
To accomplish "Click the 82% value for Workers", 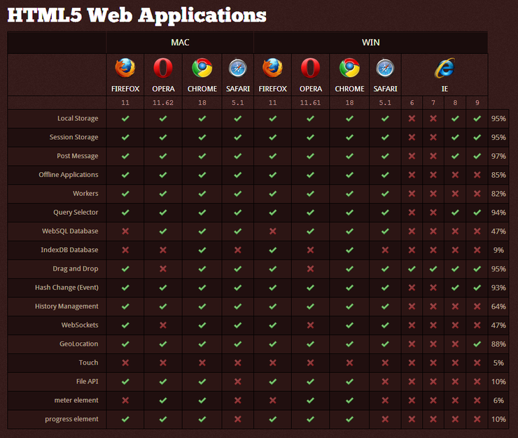I will tap(498, 194).
